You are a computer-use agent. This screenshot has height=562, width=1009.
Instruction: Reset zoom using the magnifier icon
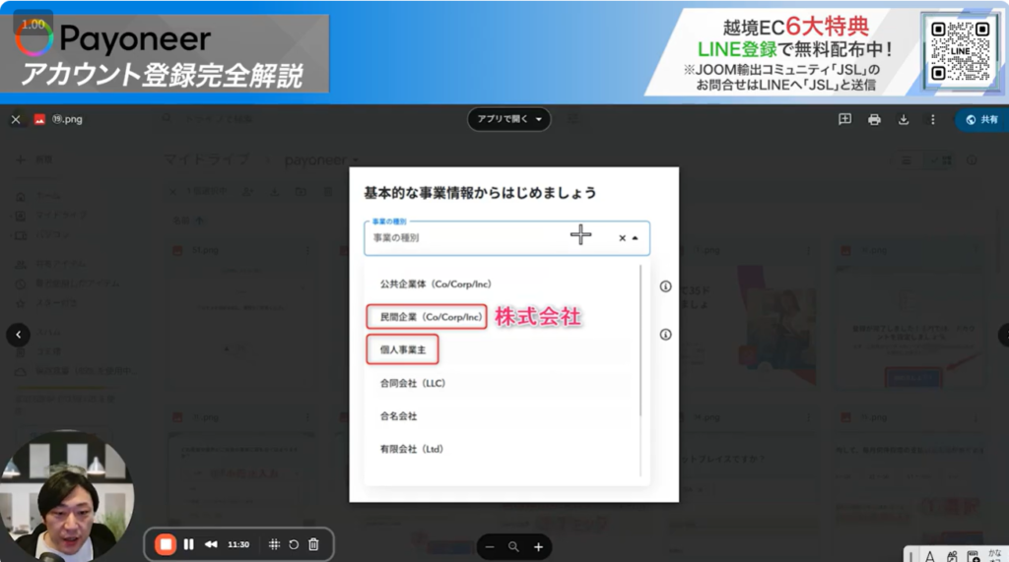513,546
